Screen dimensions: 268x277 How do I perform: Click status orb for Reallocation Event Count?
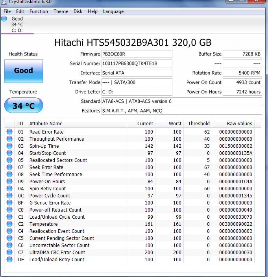click(x=9, y=231)
